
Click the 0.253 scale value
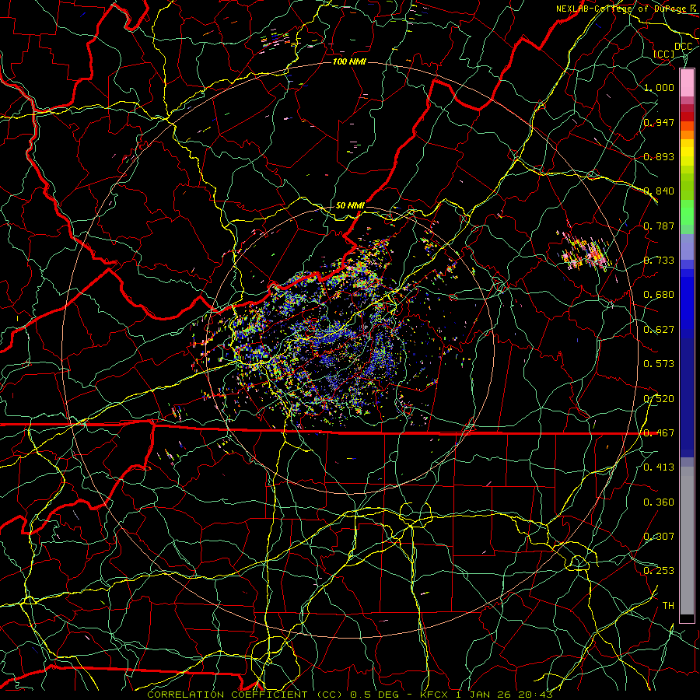659,571
